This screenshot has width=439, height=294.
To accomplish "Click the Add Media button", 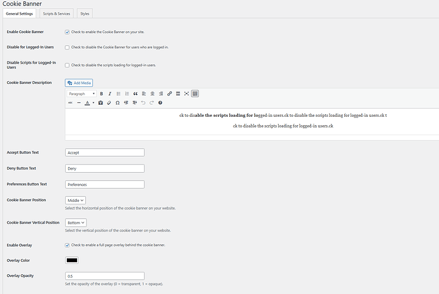I will [79, 83].
